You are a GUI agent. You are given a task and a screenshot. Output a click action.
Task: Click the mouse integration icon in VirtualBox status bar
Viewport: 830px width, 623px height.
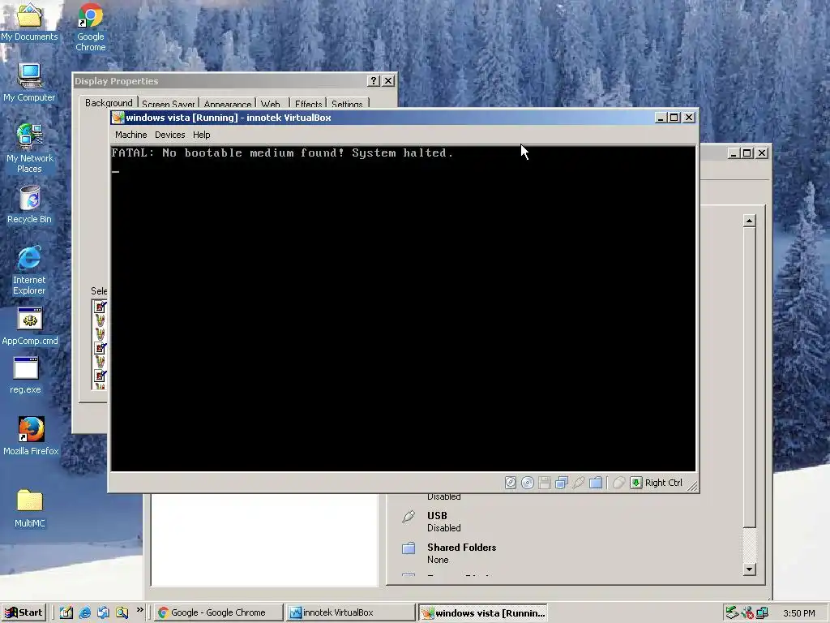(x=618, y=483)
